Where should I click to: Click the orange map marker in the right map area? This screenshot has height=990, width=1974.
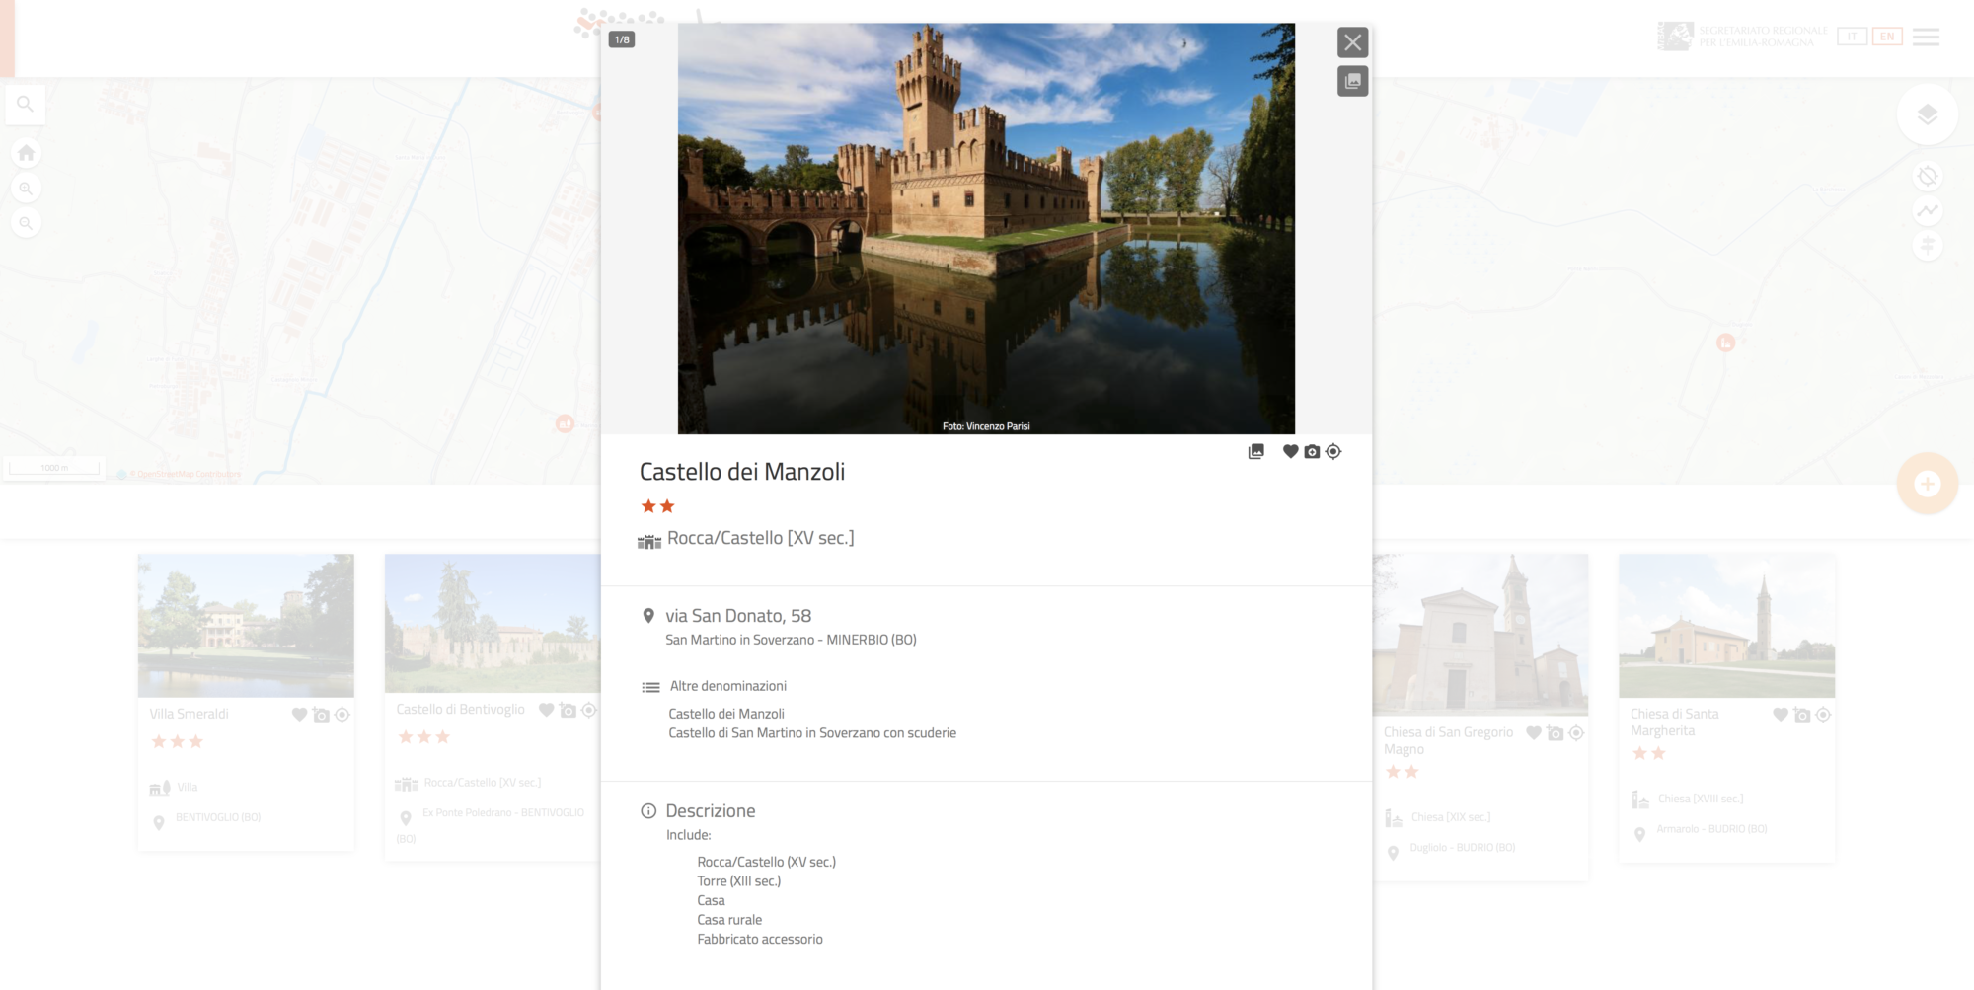(x=1726, y=343)
